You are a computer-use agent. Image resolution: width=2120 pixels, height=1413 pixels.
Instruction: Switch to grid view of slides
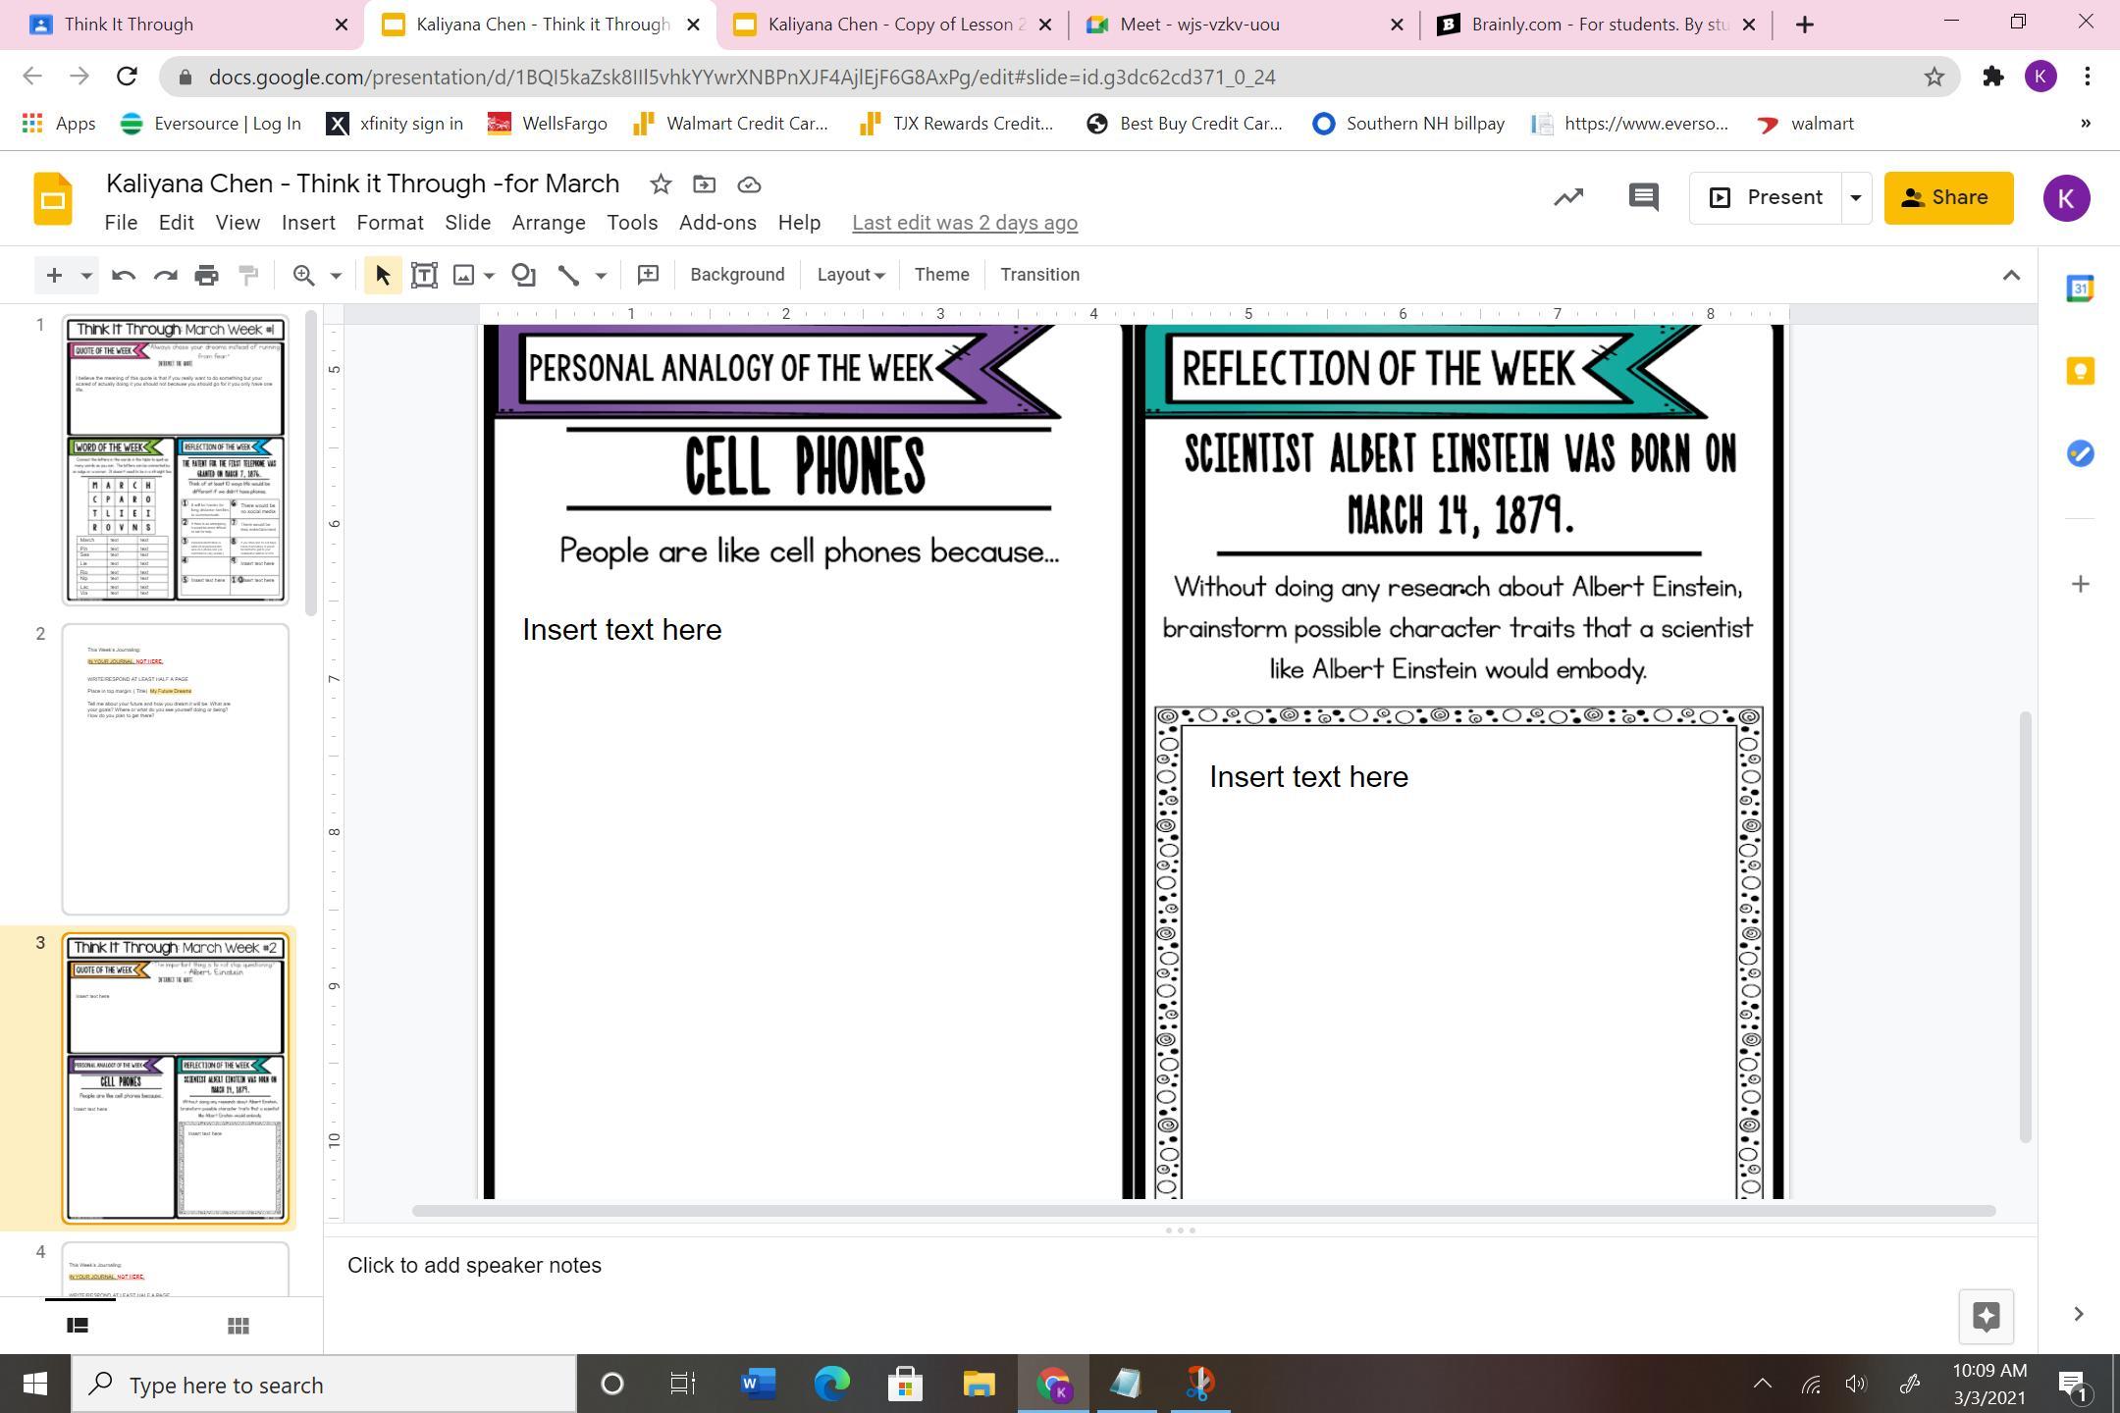(x=238, y=1326)
